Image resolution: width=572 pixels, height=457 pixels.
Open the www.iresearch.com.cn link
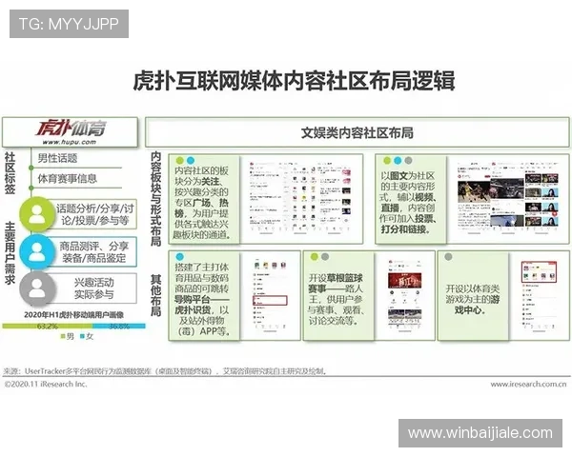tap(528, 384)
